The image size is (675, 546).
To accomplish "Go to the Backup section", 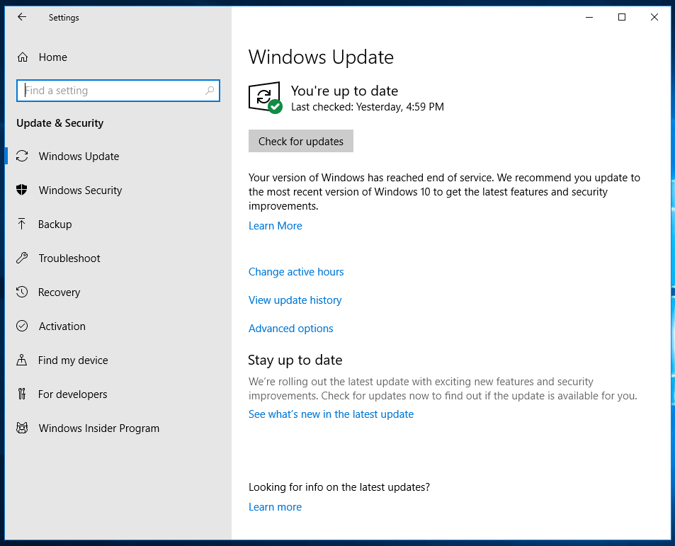I will 55,224.
